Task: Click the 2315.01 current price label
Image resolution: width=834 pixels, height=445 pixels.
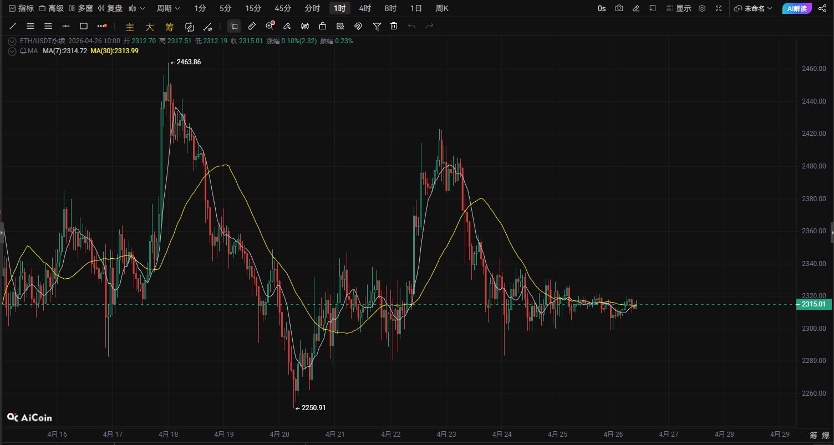Action: 813,304
